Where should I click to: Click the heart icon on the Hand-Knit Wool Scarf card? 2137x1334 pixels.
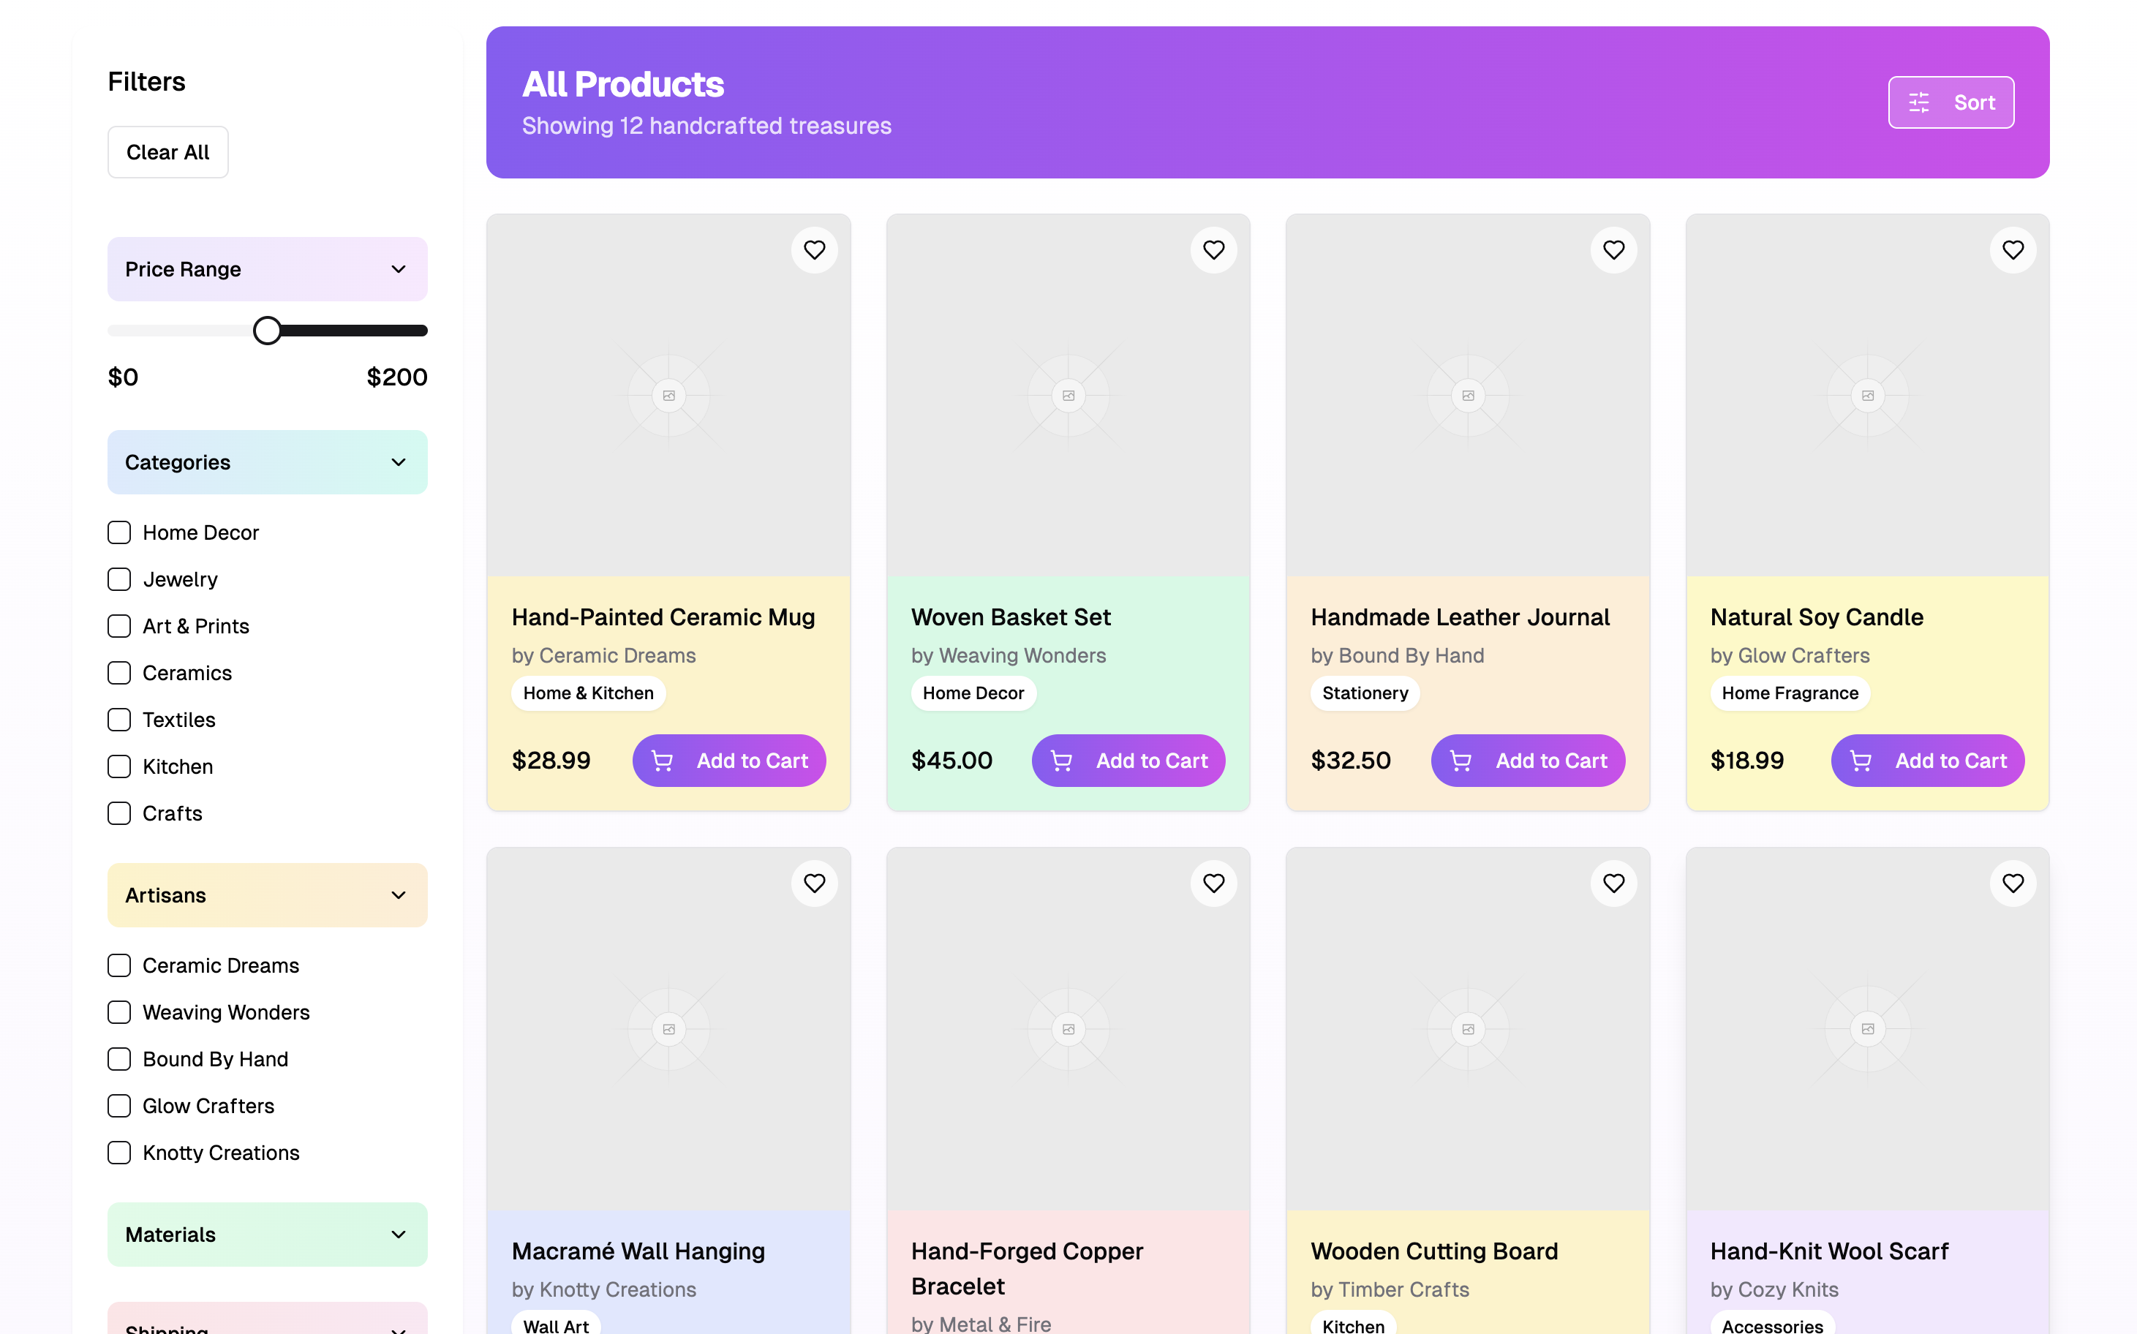2012,883
